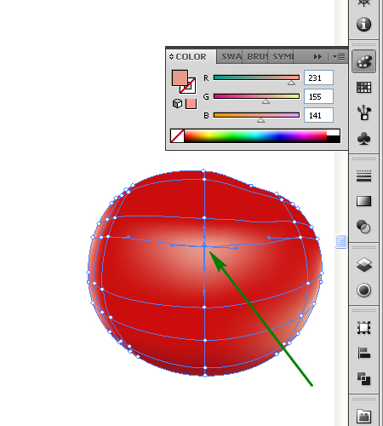Pick a color from the spectrum ramp
Viewport: 383px width, 426px height.
255,135
